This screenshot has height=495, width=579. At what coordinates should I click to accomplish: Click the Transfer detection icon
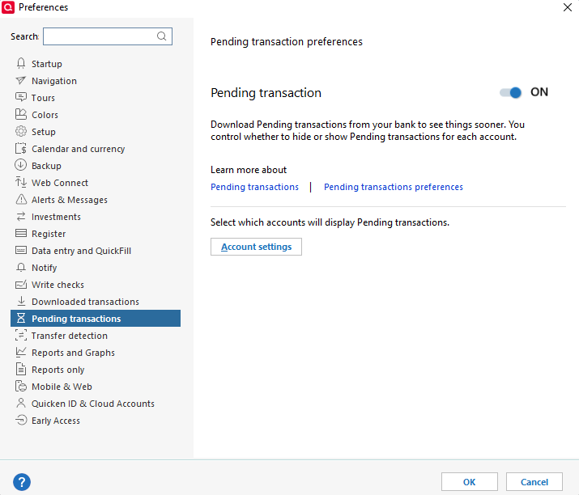(x=21, y=335)
